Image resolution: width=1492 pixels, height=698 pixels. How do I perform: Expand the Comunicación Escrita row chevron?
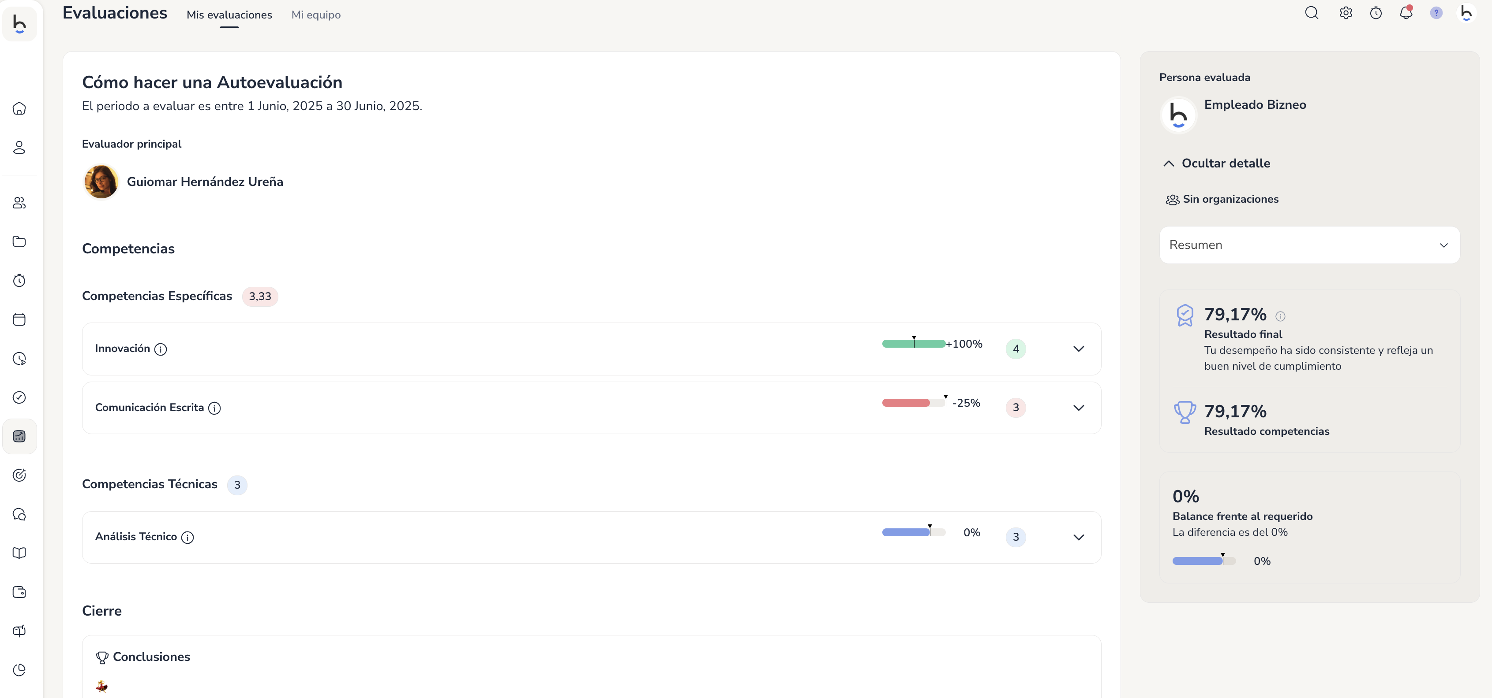(x=1079, y=408)
